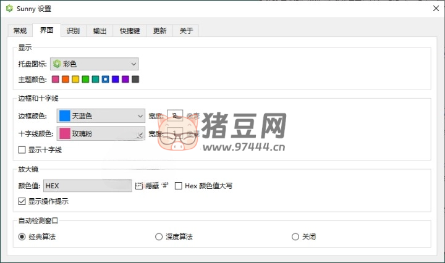Choose the teal theme color swatch

(x=95, y=79)
